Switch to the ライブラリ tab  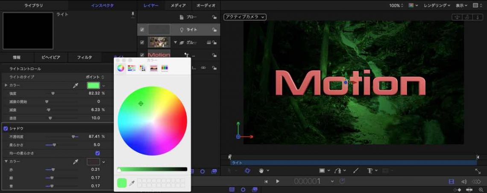[x=34, y=6]
